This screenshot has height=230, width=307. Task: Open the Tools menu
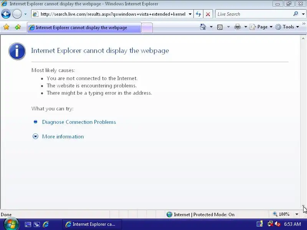point(287,27)
